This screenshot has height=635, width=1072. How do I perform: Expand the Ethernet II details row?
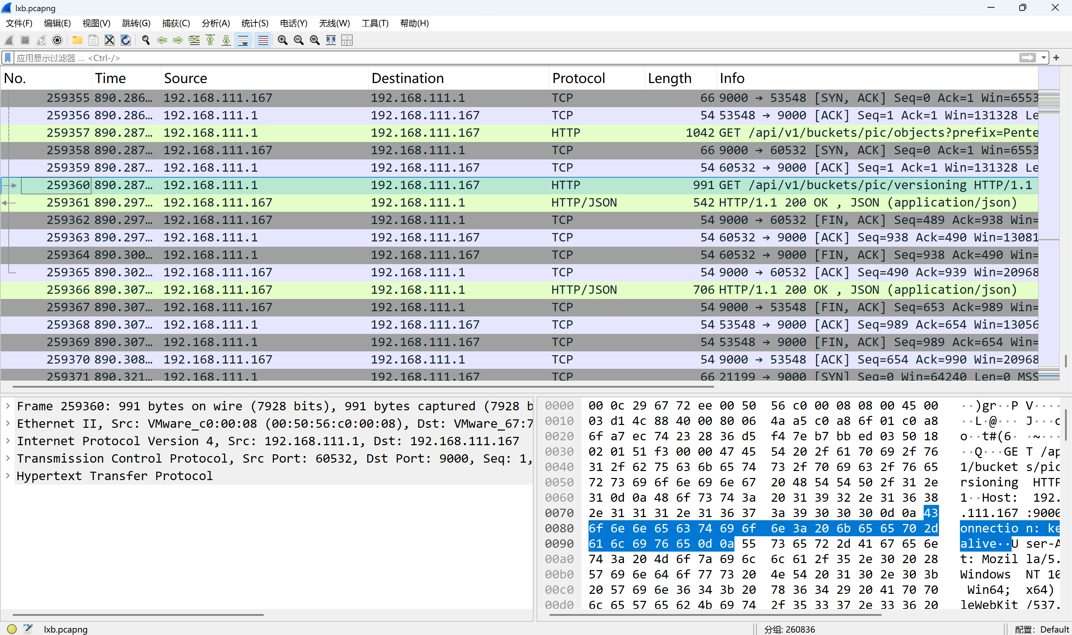point(8,424)
